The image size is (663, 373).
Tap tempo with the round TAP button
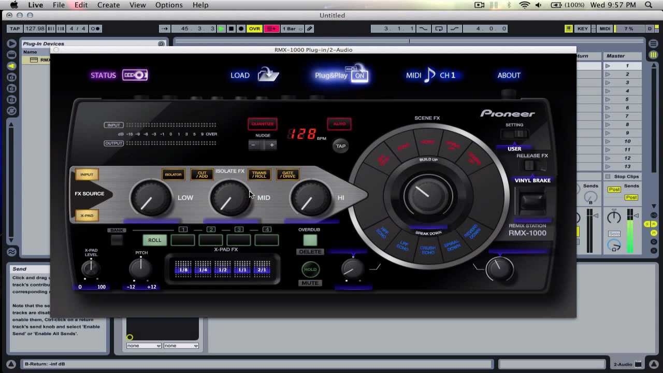click(340, 146)
